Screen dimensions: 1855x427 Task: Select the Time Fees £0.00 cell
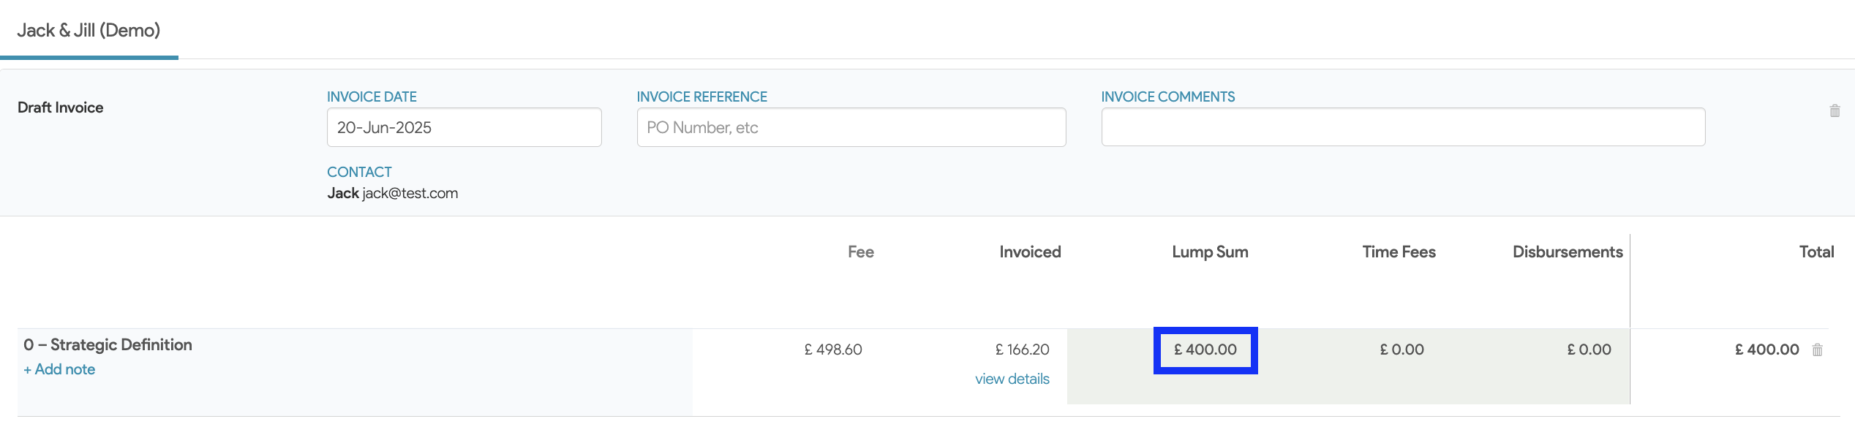[1401, 350]
